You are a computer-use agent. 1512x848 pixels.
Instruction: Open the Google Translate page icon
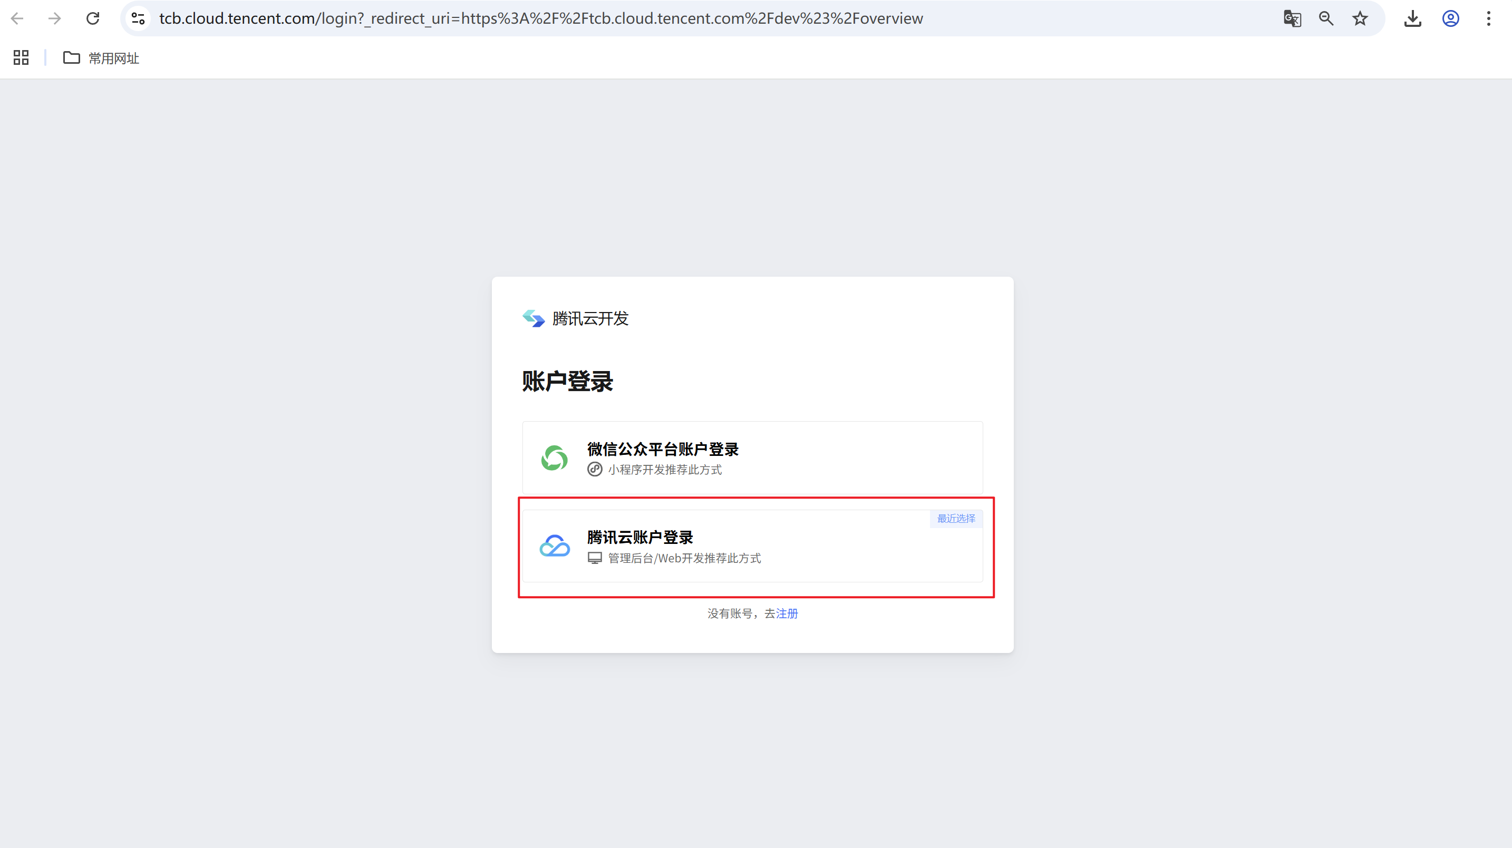[1292, 18]
